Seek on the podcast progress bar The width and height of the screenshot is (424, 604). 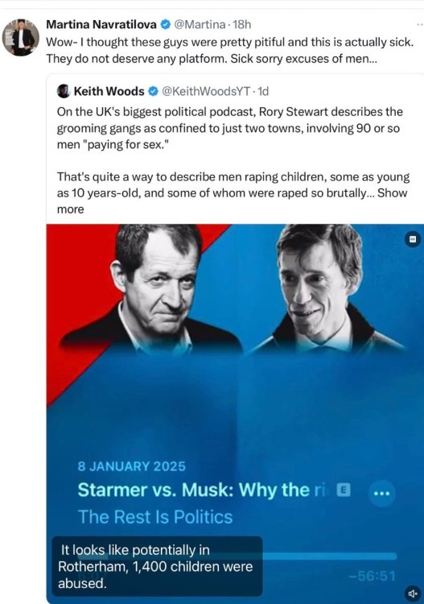(237, 556)
